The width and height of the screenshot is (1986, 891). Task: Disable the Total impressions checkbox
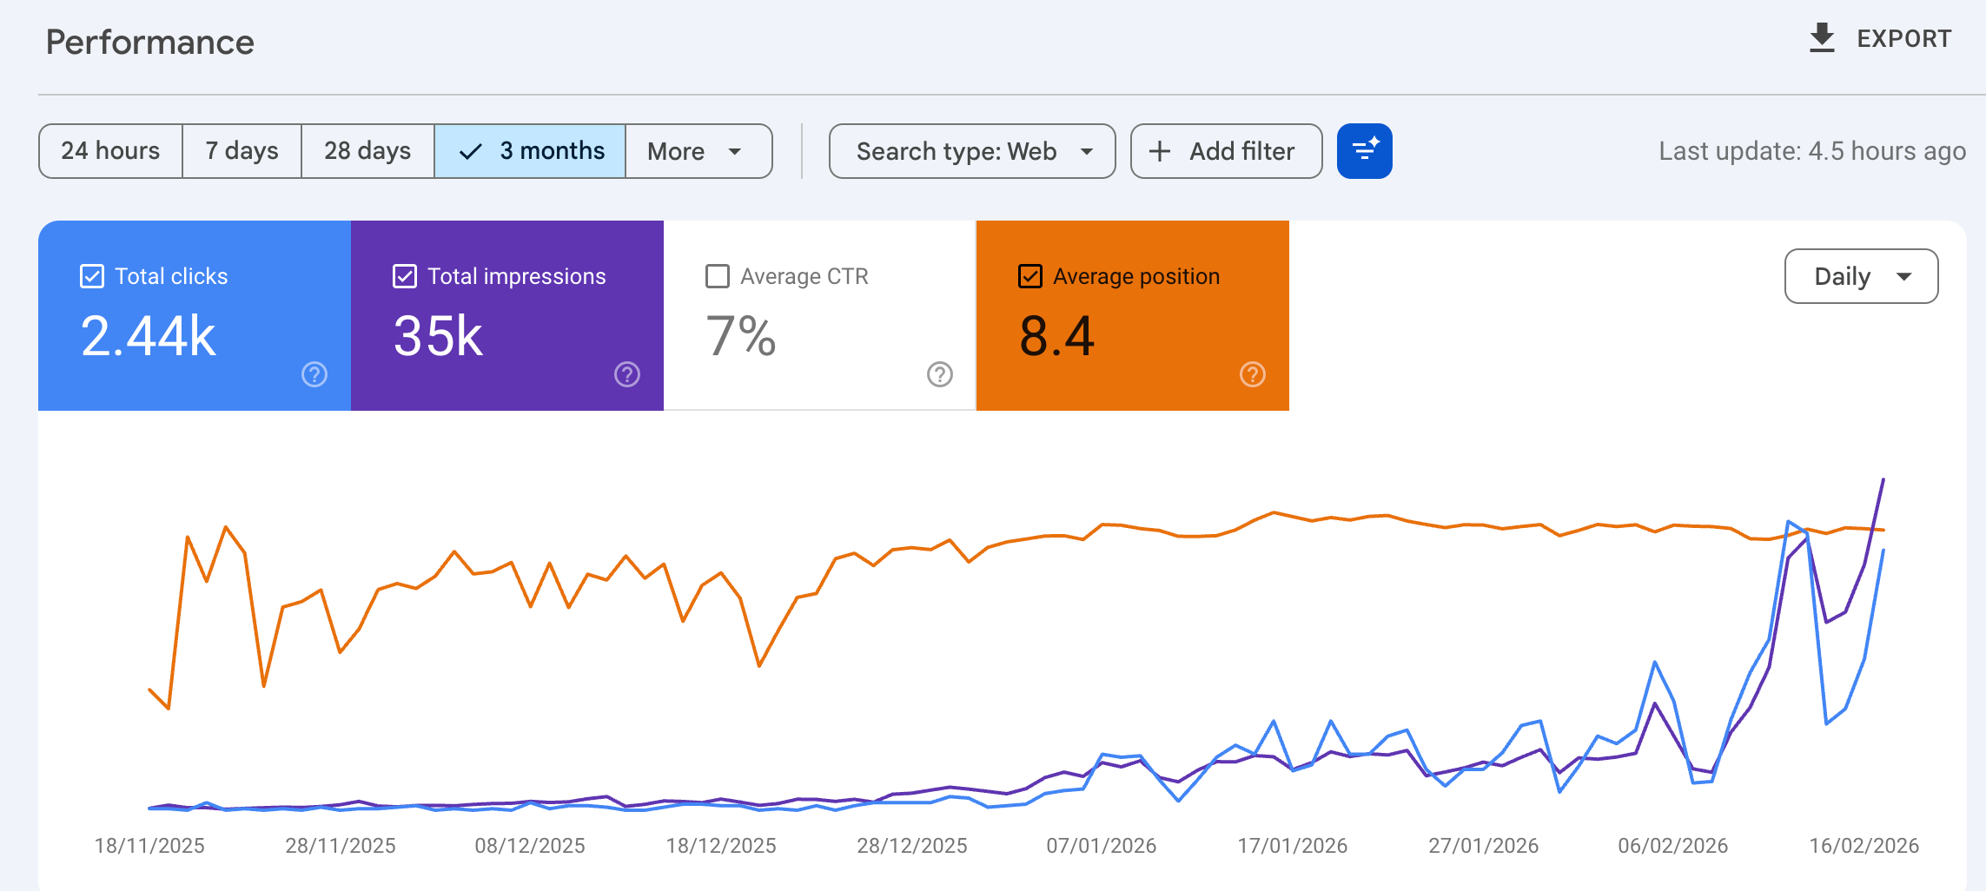click(405, 276)
